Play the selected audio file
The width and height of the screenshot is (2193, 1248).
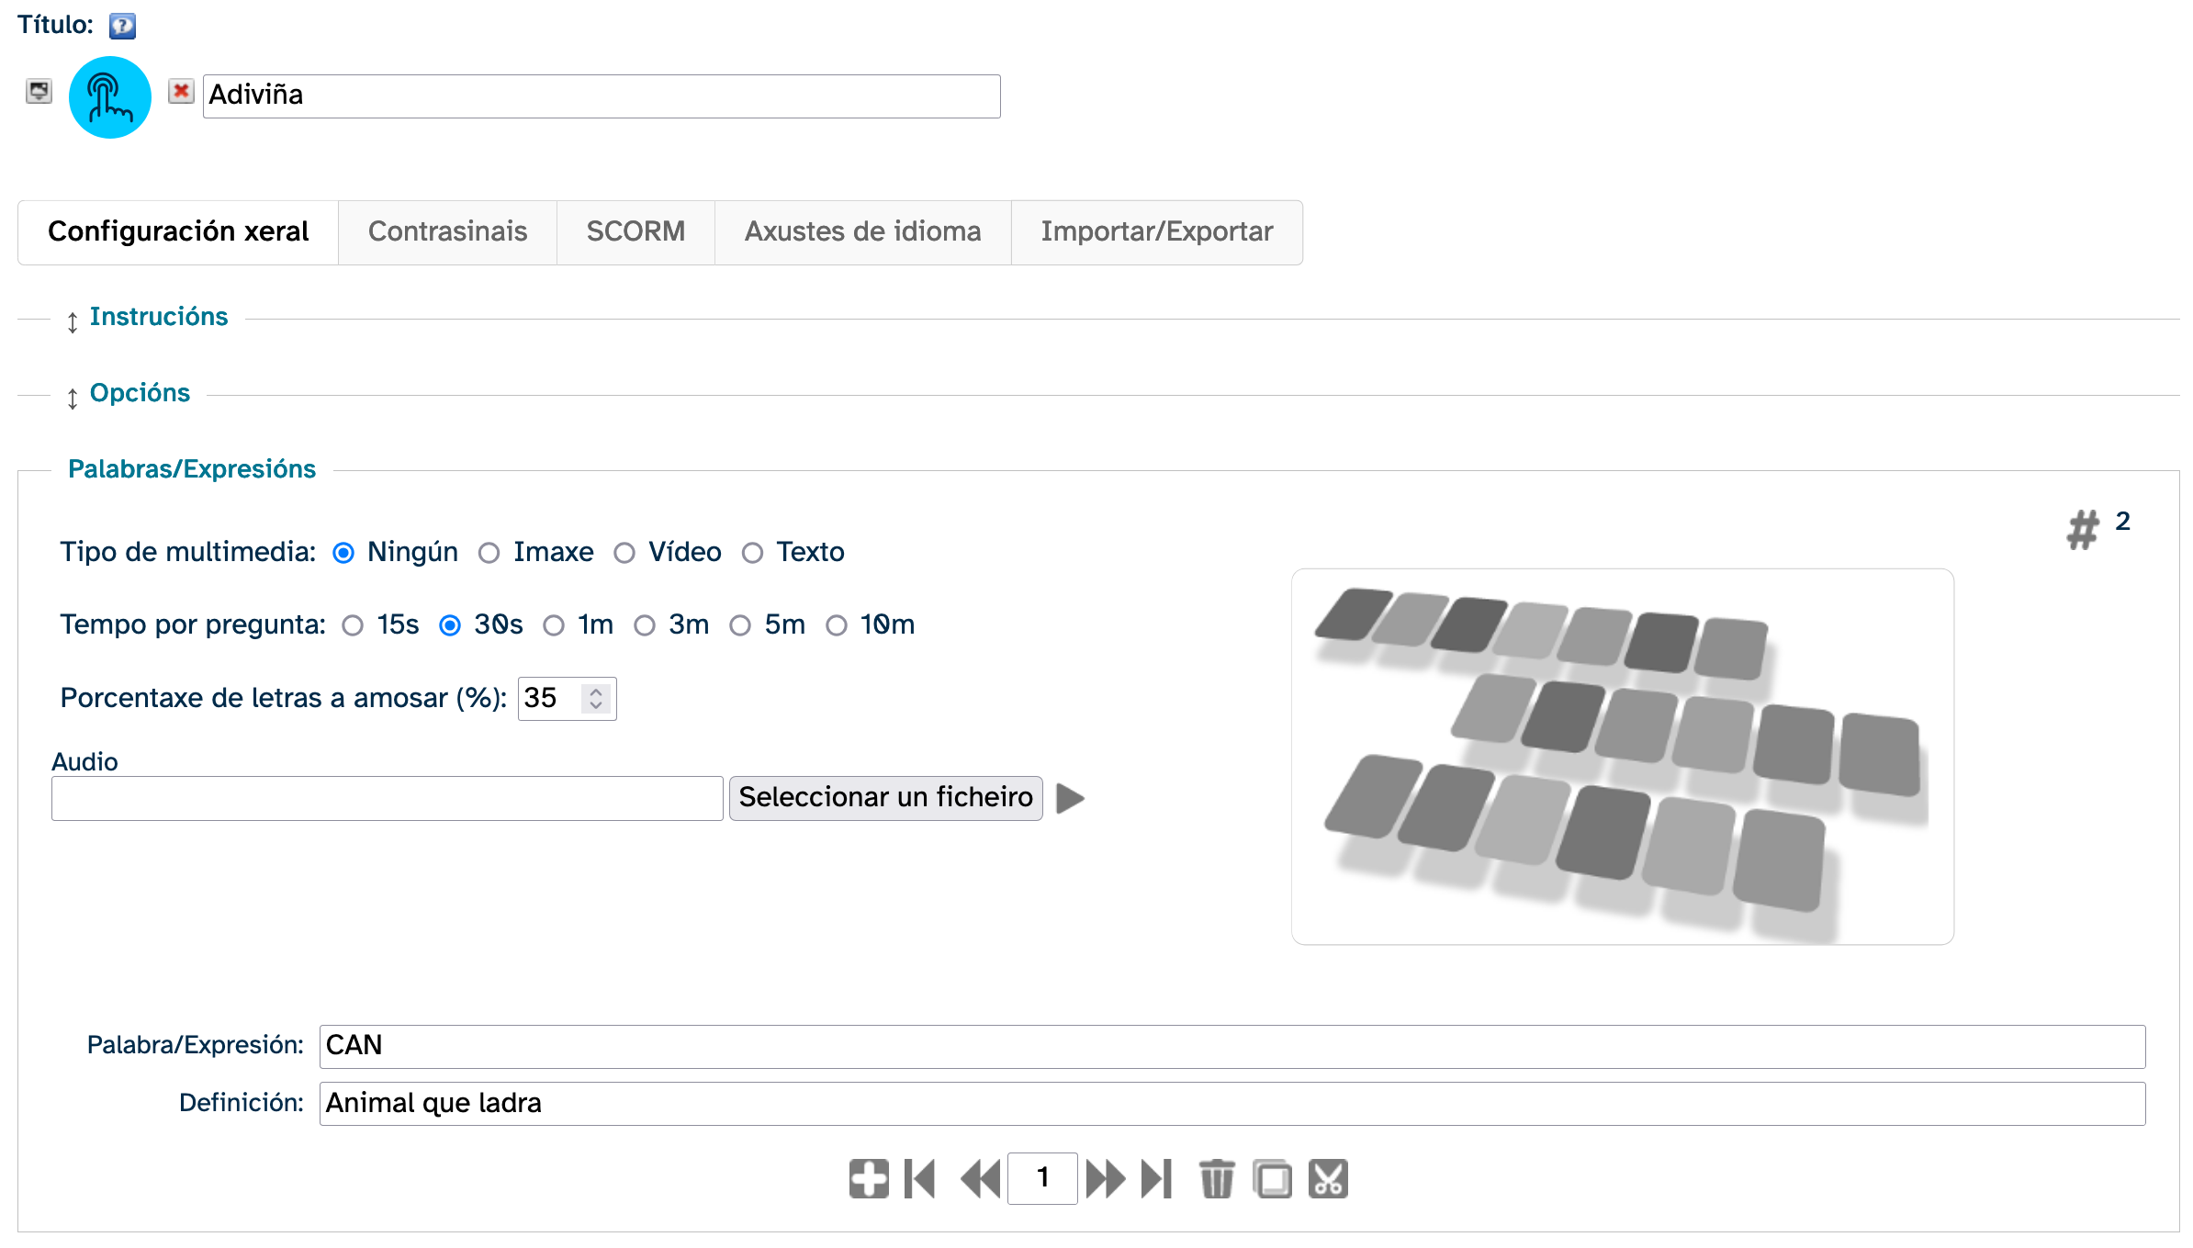tap(1070, 798)
